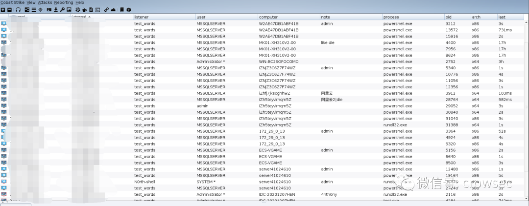Click the beacon icon of pid 4400 row
Image resolution: width=529 pixels, height=206 pixels.
(4, 42)
